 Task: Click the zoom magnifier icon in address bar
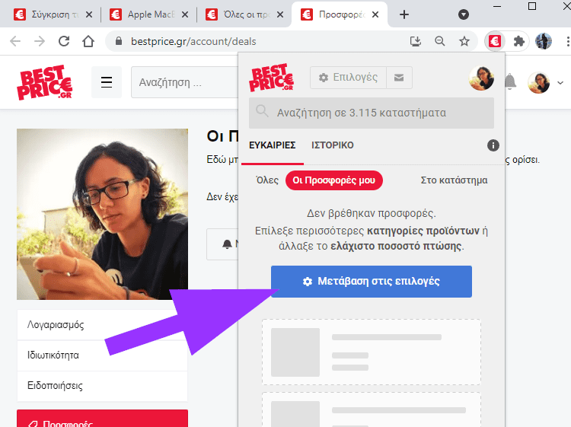coord(440,41)
